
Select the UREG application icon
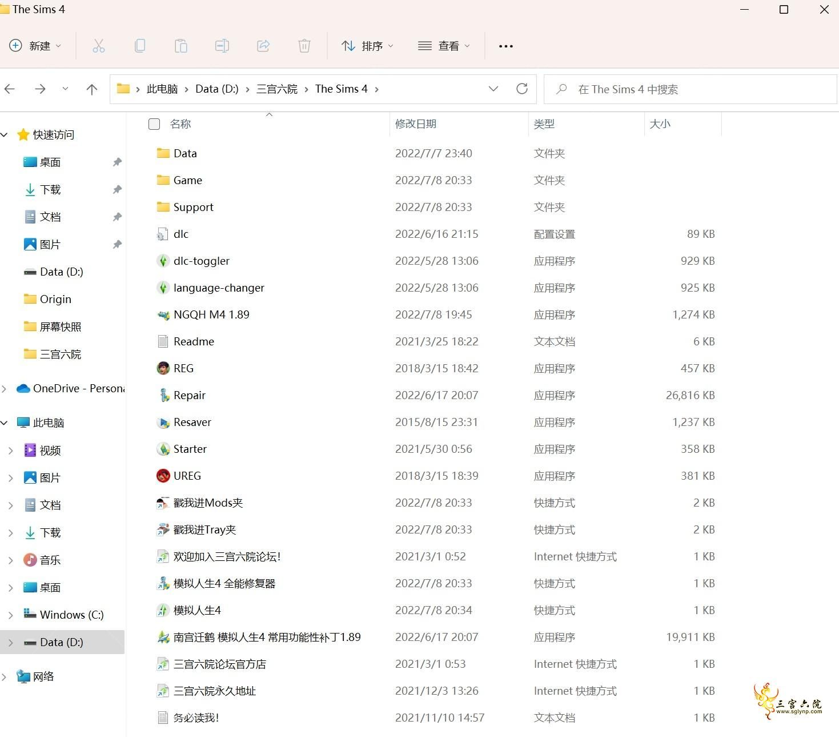[163, 476]
